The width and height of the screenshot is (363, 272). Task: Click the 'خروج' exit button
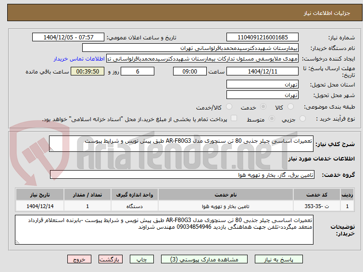[79, 260]
